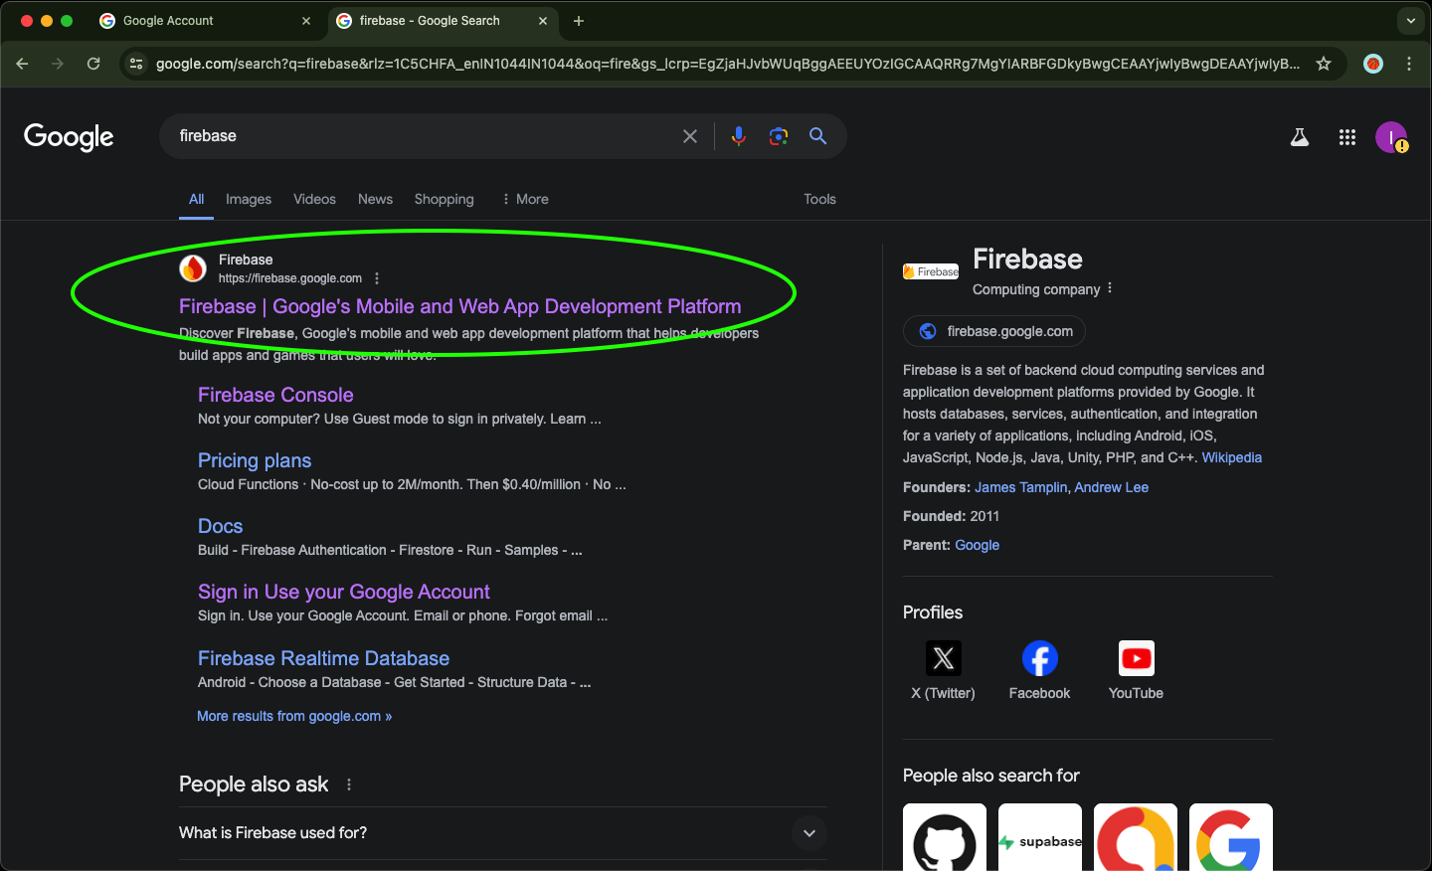
Task: Activate voice search with the microphone icon
Action: tap(738, 136)
